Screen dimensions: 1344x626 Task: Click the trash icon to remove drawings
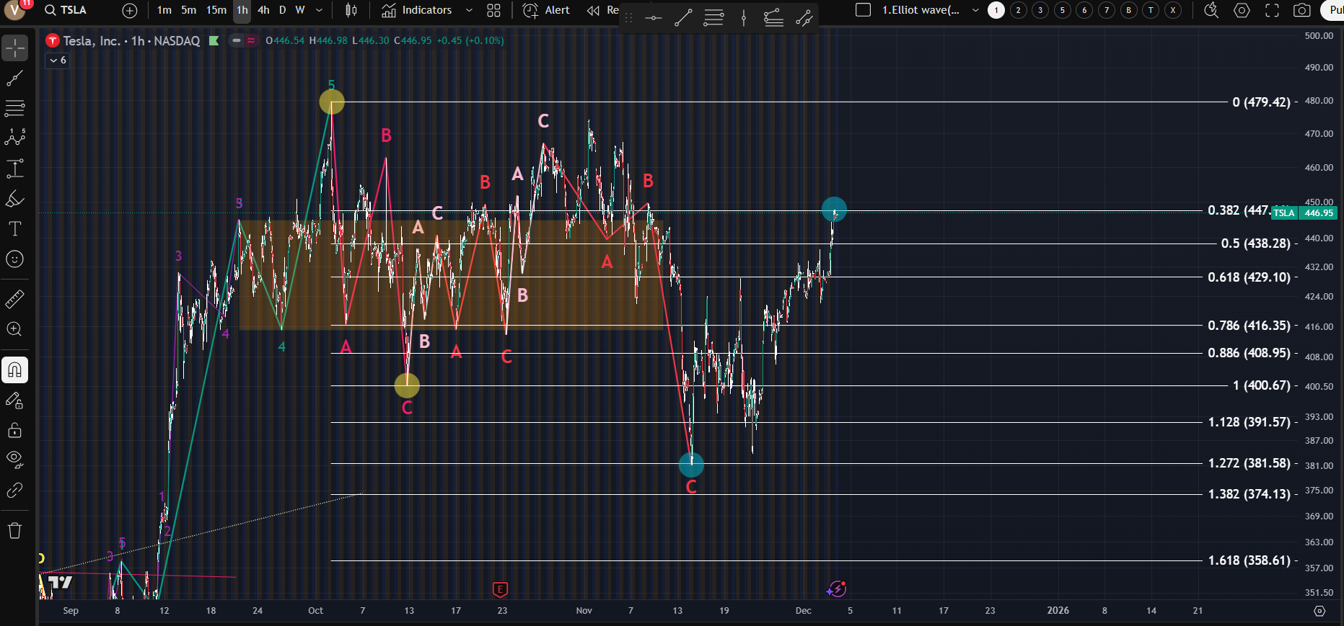14,531
